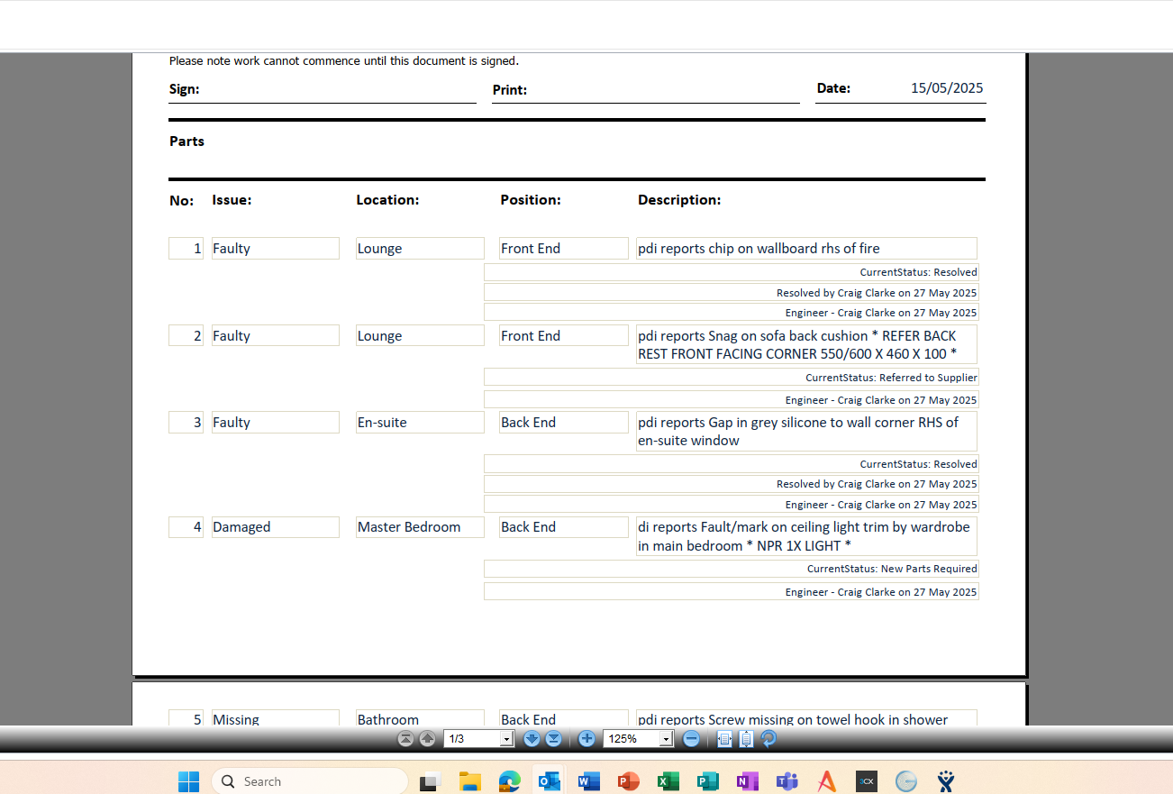Fit full page height icon
The image size is (1173, 794).
[746, 739]
